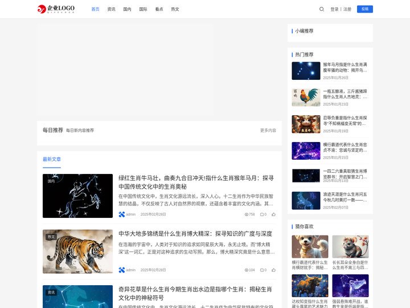Like the 中华大地多锦绣 article with thumbs-up

(273, 270)
